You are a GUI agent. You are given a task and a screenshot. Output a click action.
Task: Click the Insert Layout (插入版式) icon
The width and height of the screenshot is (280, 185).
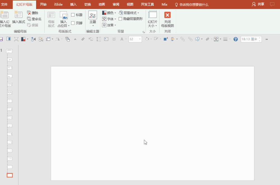pyautogui.click(x=18, y=15)
